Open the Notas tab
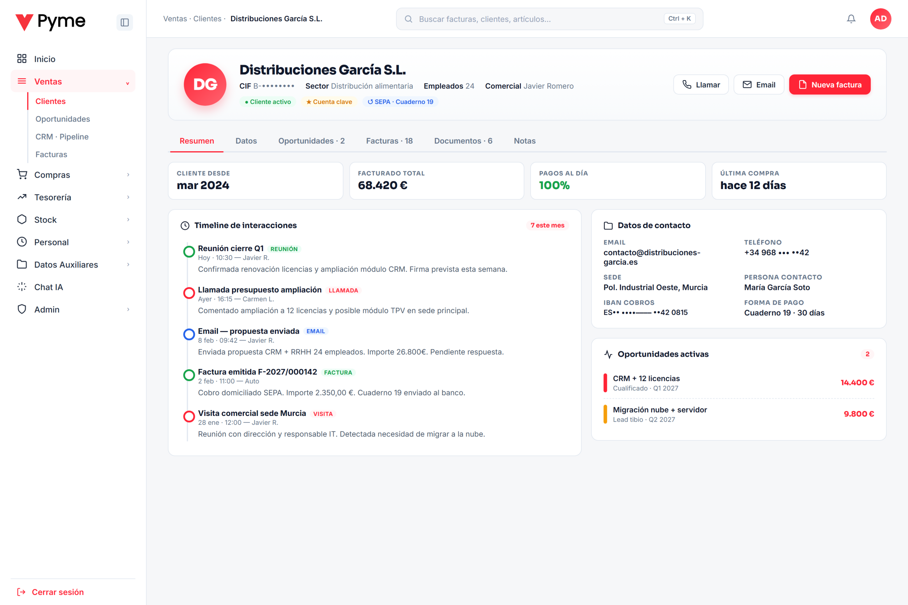 [x=524, y=141]
